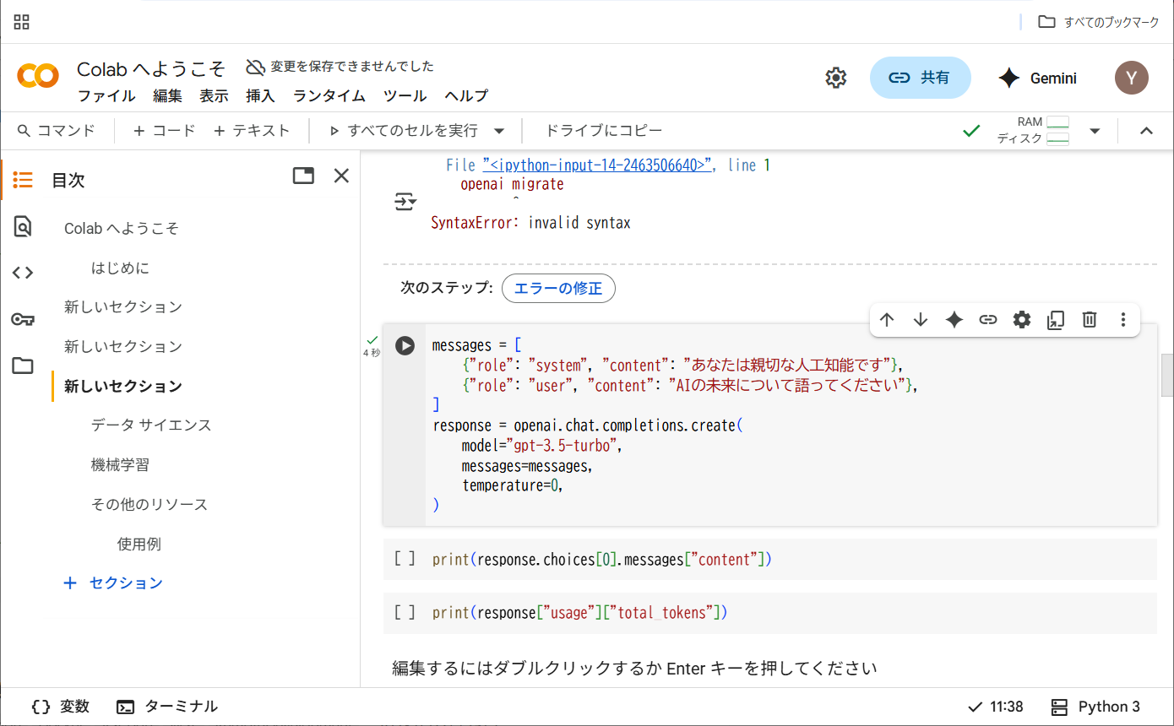Viewport: 1174px width, 726px height.
Task: Delete the cell with the trash icon
Action: click(x=1090, y=319)
